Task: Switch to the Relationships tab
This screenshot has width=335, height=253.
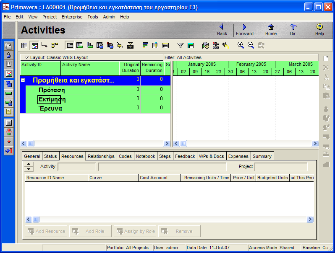Action: pos(101,156)
